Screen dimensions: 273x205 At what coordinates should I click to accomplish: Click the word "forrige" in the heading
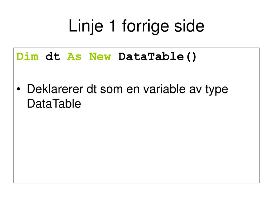145,26
